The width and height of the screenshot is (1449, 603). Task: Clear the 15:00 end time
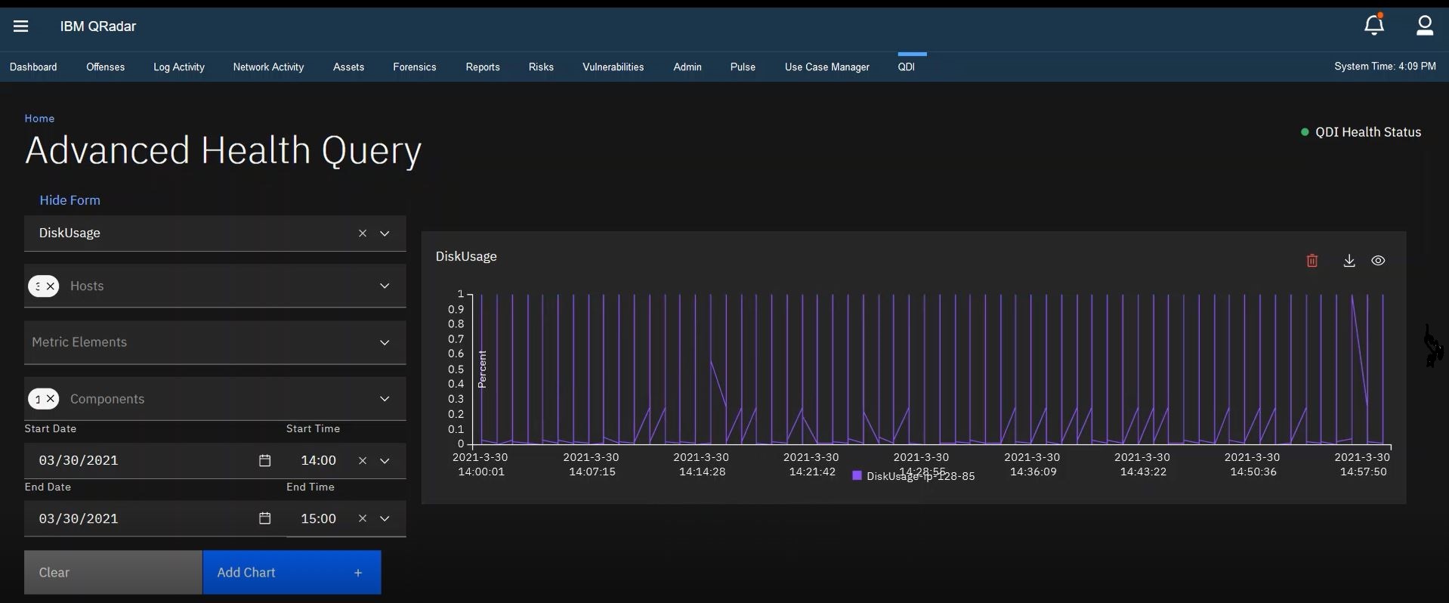click(363, 519)
